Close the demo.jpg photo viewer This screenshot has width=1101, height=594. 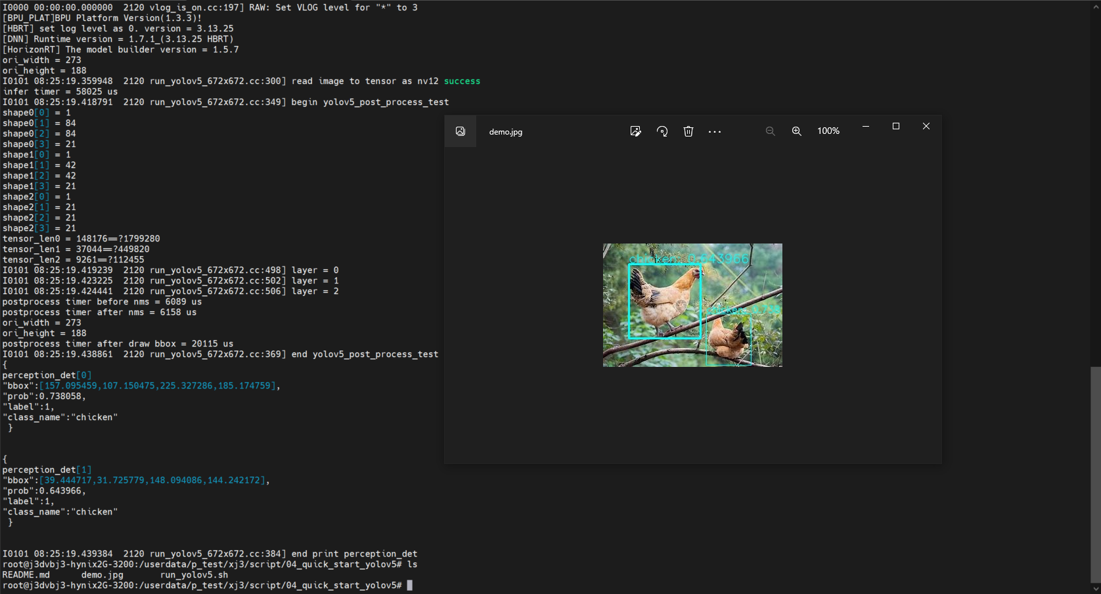(x=926, y=126)
